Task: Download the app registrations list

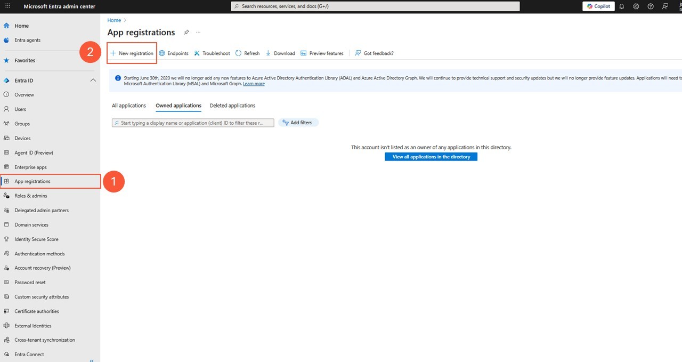Action: pyautogui.click(x=280, y=53)
